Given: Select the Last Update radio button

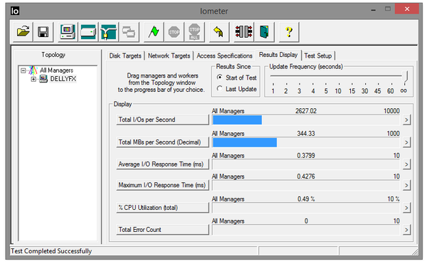Looking at the screenshot, I should [219, 89].
